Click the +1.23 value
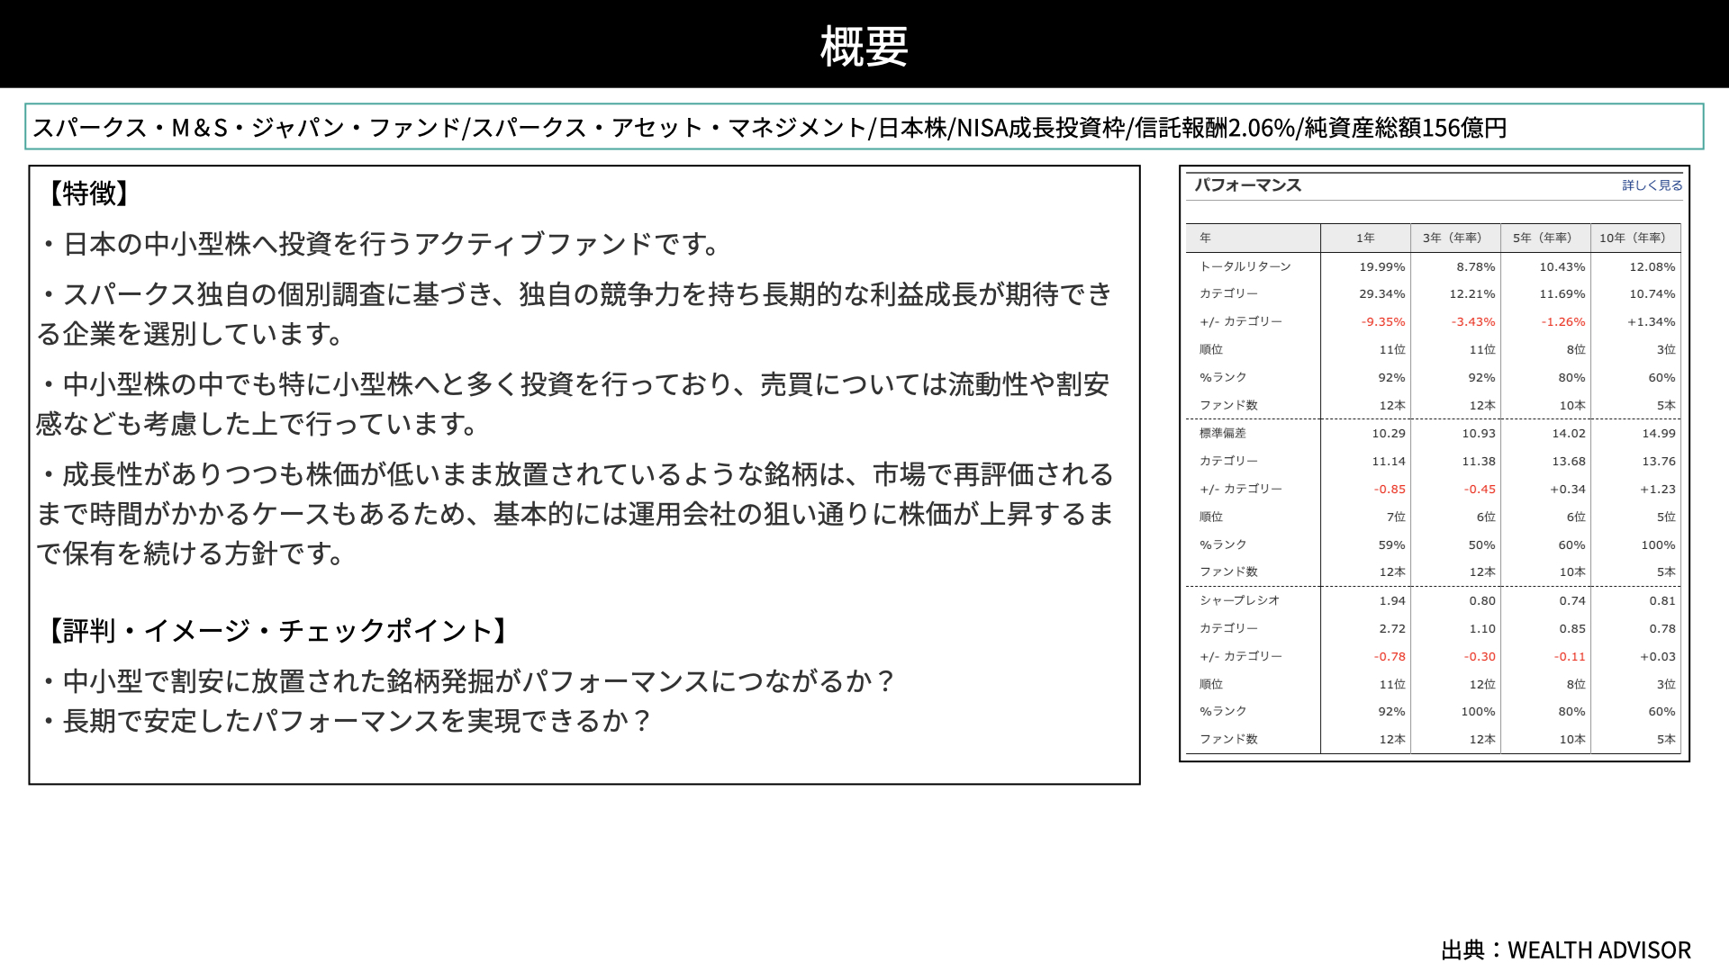Screen dimensions: 1729x972 point(1658,489)
